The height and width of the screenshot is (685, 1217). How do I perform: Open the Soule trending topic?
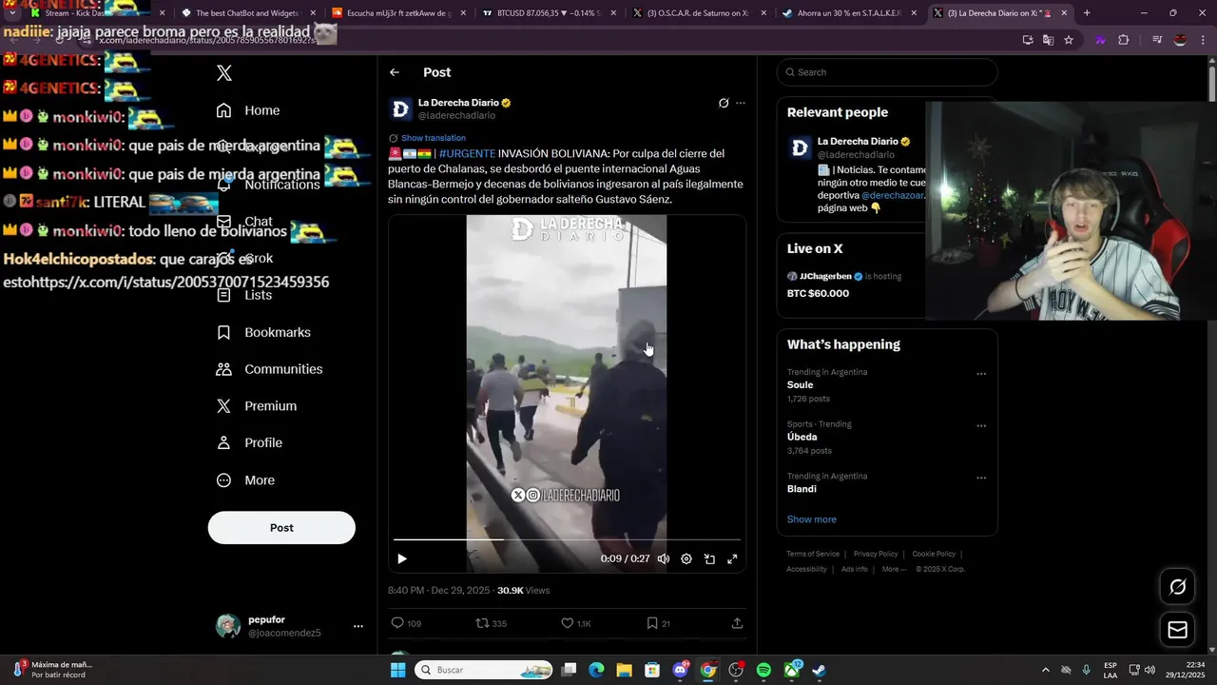point(801,385)
